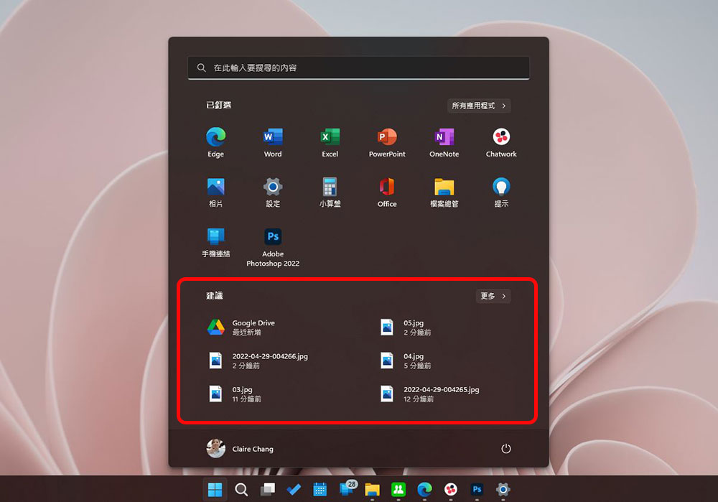Screen dimensions: 718x502
Task: Click the search box in Start menu
Action: [x=358, y=68]
